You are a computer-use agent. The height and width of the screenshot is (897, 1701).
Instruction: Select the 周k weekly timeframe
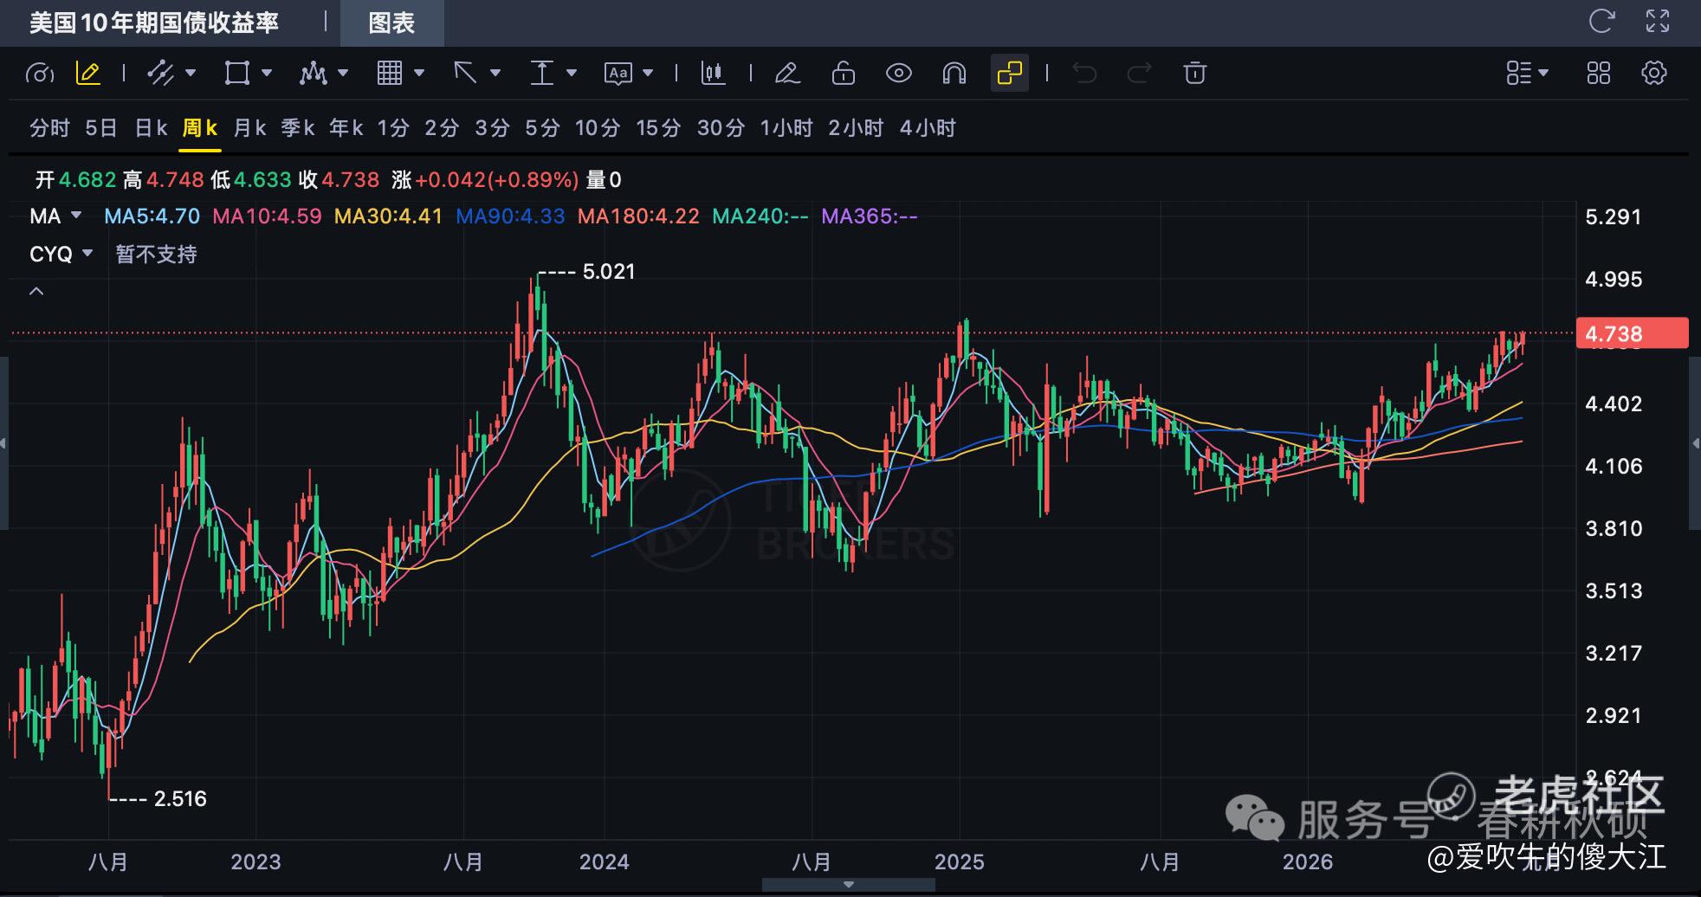(x=200, y=128)
